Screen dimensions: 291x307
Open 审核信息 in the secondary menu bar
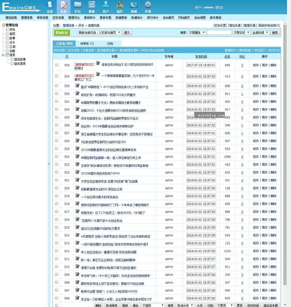pyautogui.click(x=43, y=18)
